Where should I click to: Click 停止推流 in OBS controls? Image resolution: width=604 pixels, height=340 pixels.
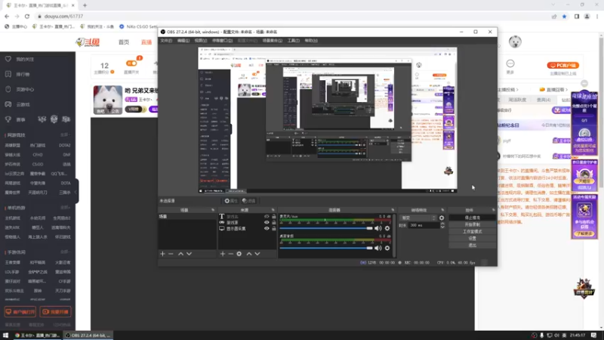pos(473,218)
